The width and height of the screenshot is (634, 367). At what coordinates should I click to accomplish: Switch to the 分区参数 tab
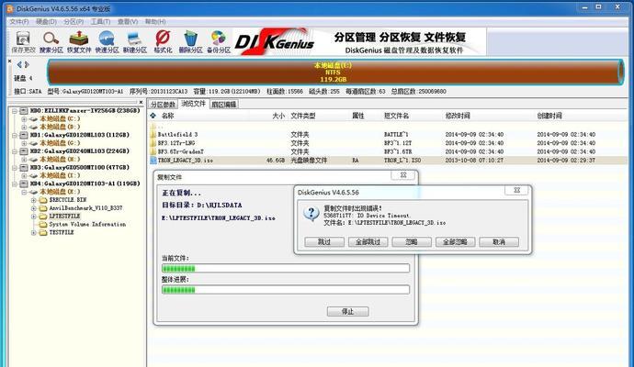click(163, 105)
